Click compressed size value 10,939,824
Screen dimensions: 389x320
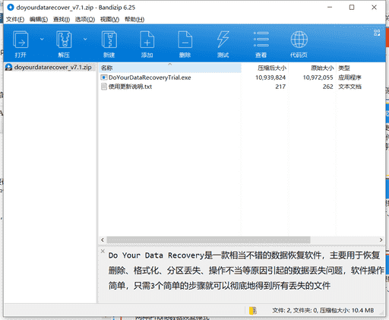pyautogui.click(x=270, y=78)
